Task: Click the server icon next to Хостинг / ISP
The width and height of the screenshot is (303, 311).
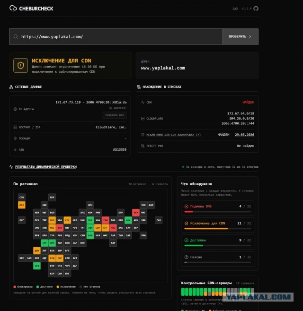Action: [x=15, y=127]
